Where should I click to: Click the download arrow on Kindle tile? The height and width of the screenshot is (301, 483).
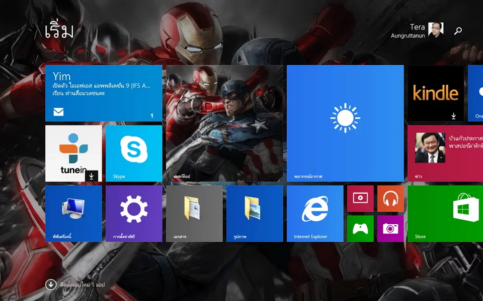click(454, 116)
